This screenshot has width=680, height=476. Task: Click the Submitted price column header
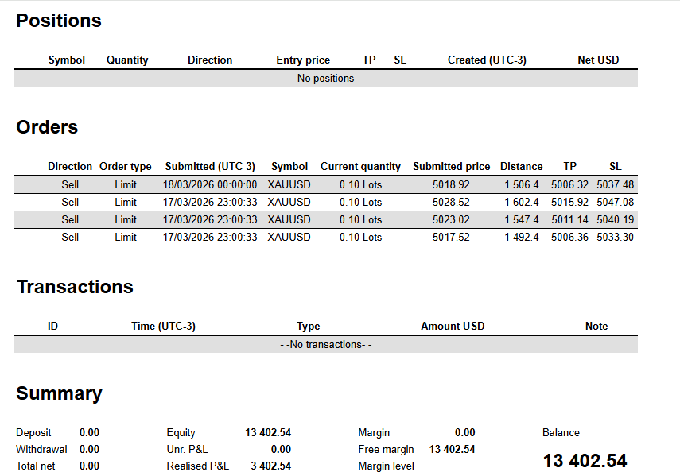[451, 166]
